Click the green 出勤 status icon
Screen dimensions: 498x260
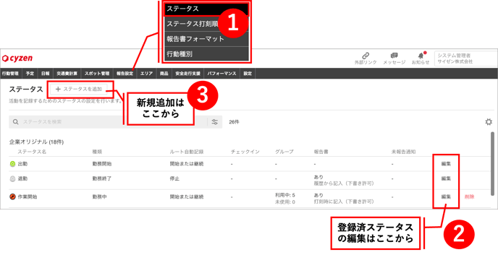click(x=12, y=164)
